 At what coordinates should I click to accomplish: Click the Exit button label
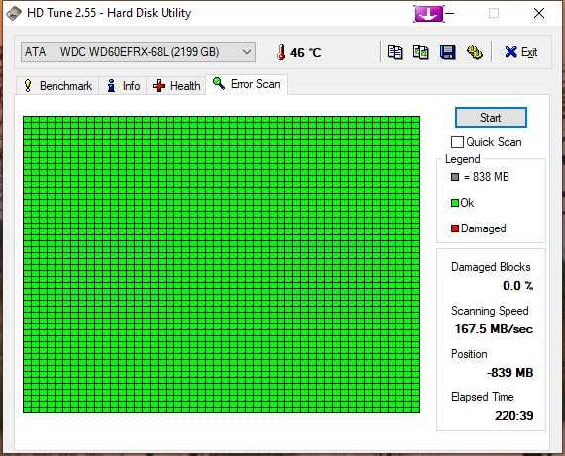pyautogui.click(x=529, y=52)
